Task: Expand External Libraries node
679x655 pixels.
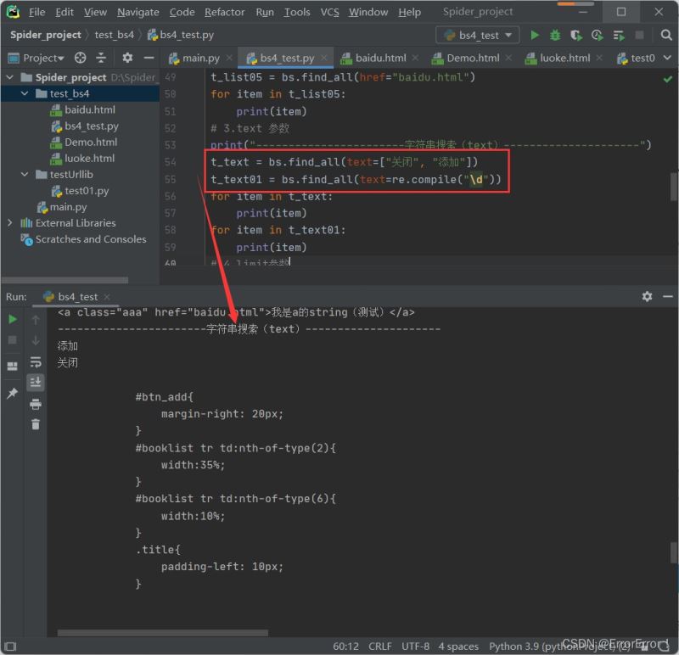Action: [x=10, y=223]
